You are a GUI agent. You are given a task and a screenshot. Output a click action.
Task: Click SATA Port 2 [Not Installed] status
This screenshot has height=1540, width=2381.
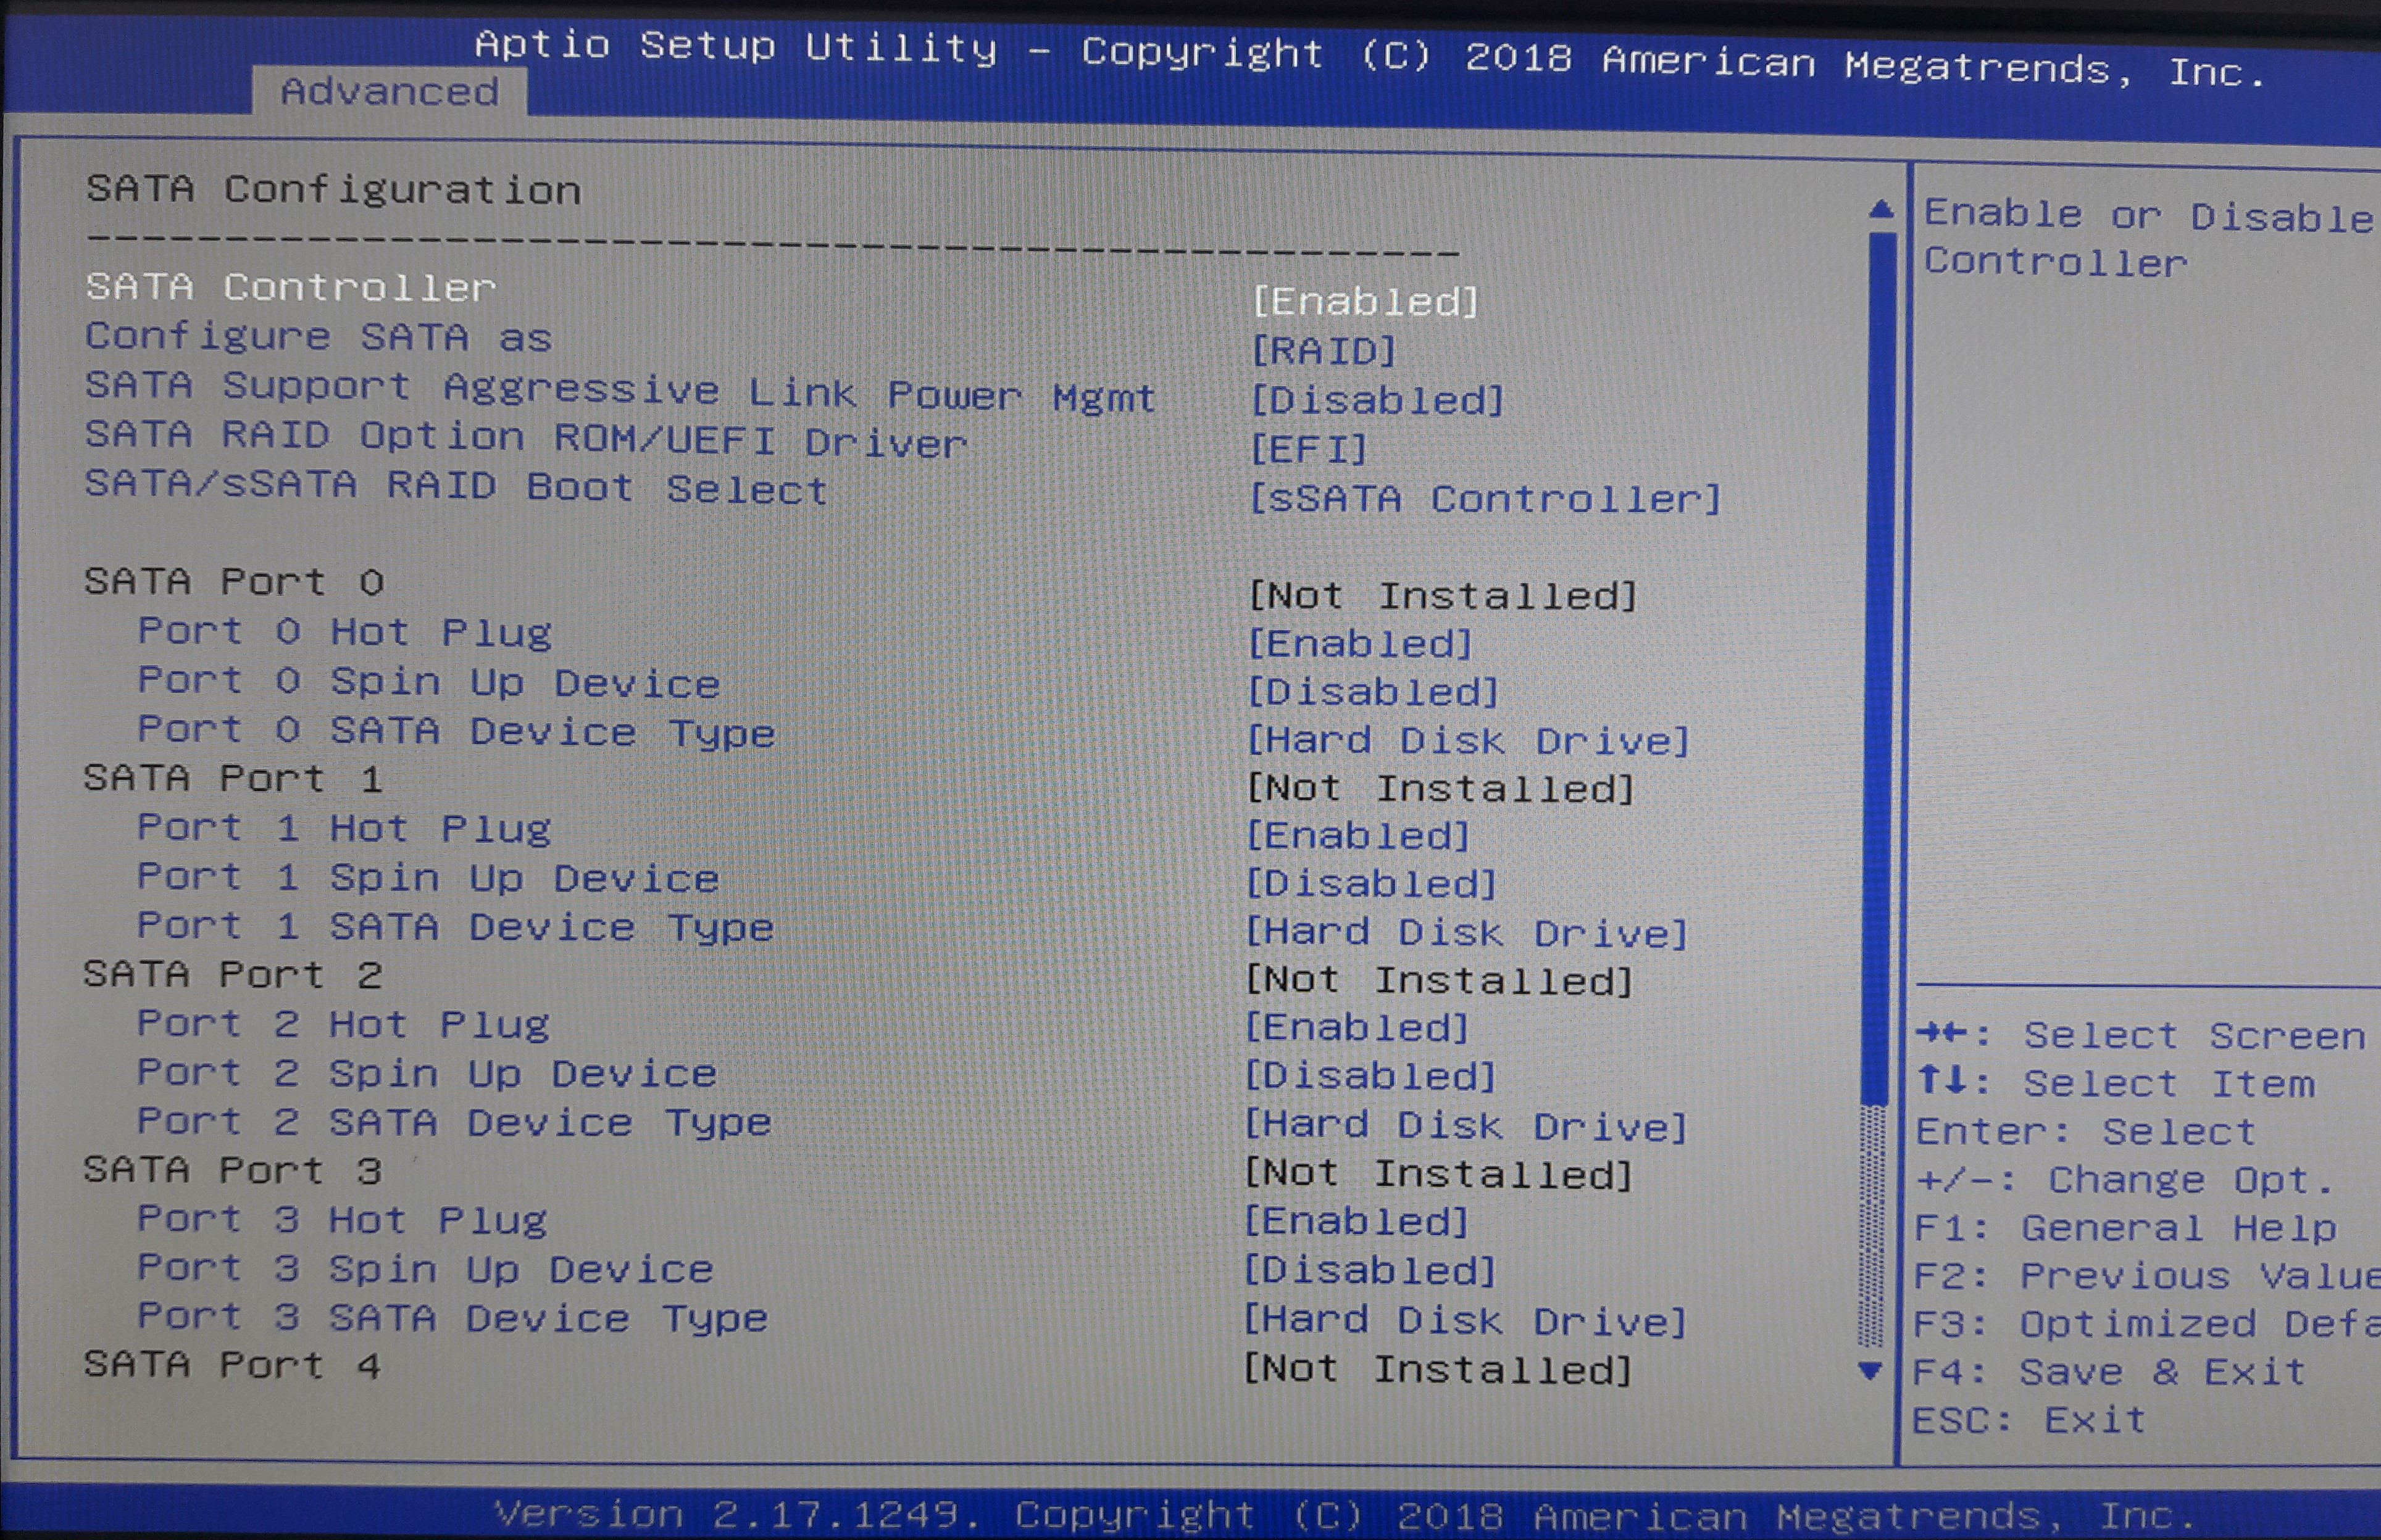click(1440, 981)
